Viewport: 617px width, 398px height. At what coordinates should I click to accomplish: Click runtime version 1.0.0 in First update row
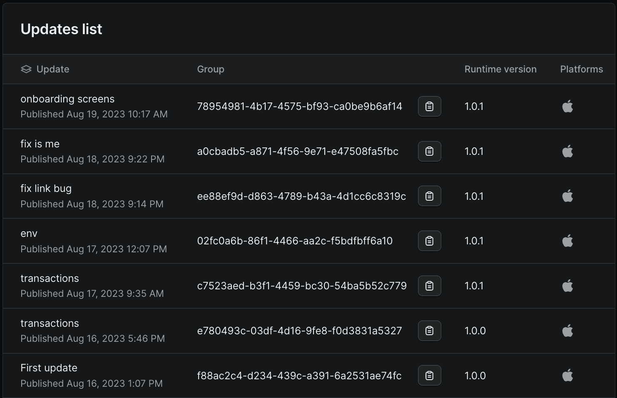475,376
